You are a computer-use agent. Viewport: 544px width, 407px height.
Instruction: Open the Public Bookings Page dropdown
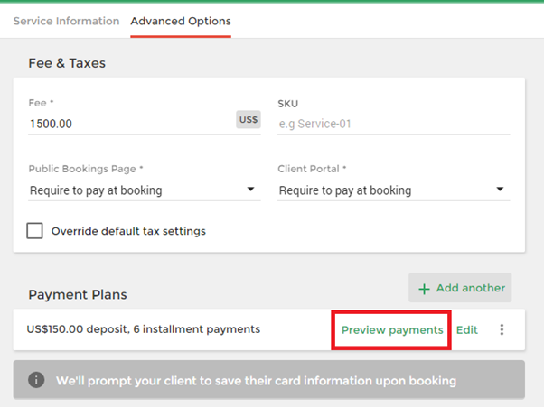coord(145,190)
